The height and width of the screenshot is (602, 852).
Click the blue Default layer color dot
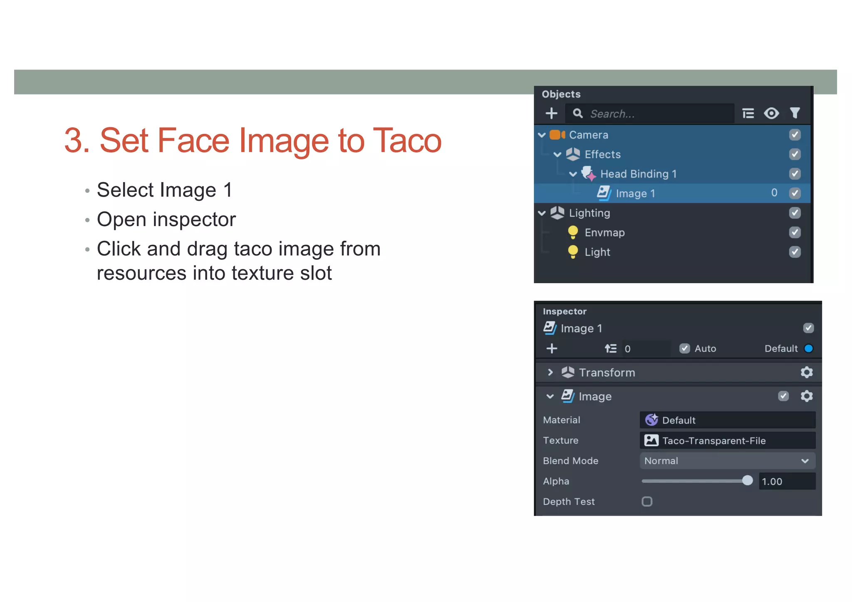coord(808,348)
